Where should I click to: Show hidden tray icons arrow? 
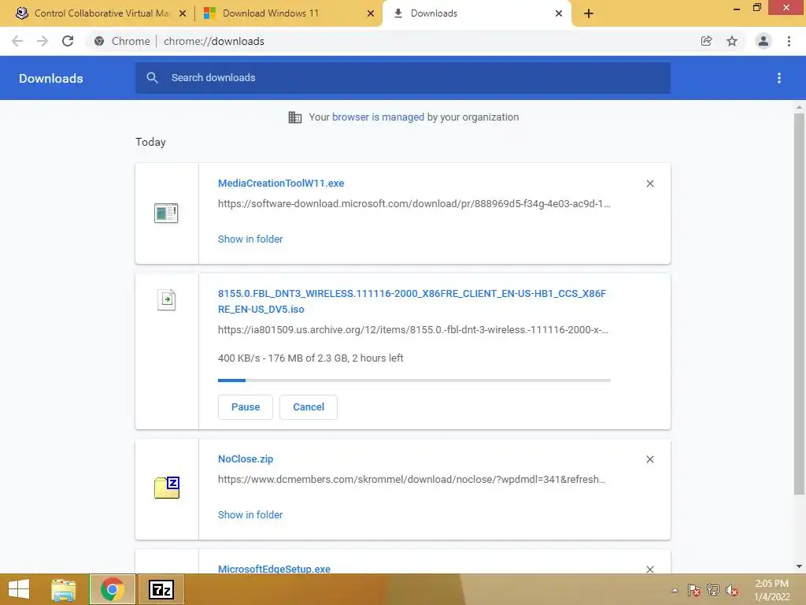point(675,590)
